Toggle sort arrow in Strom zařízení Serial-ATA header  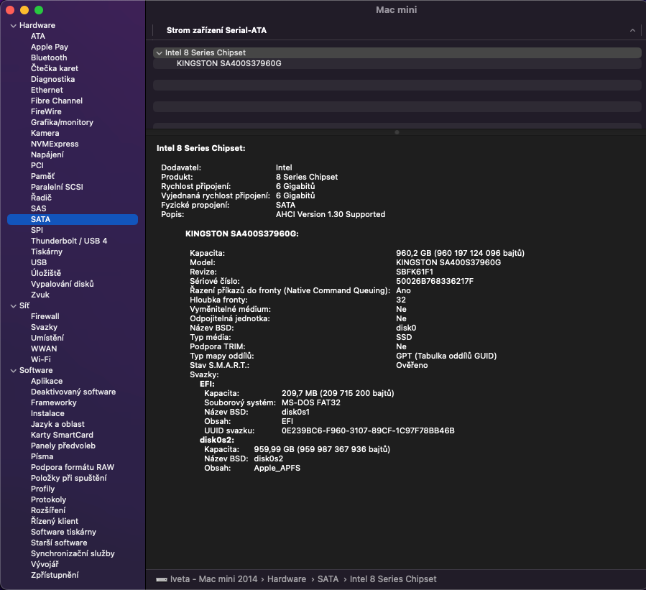[x=632, y=30]
